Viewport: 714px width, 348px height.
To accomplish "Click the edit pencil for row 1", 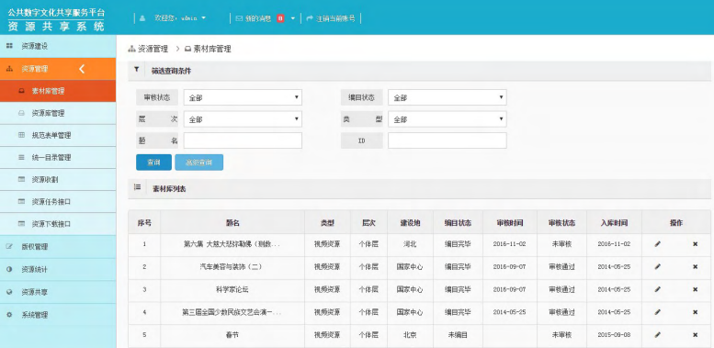I will click(x=657, y=244).
